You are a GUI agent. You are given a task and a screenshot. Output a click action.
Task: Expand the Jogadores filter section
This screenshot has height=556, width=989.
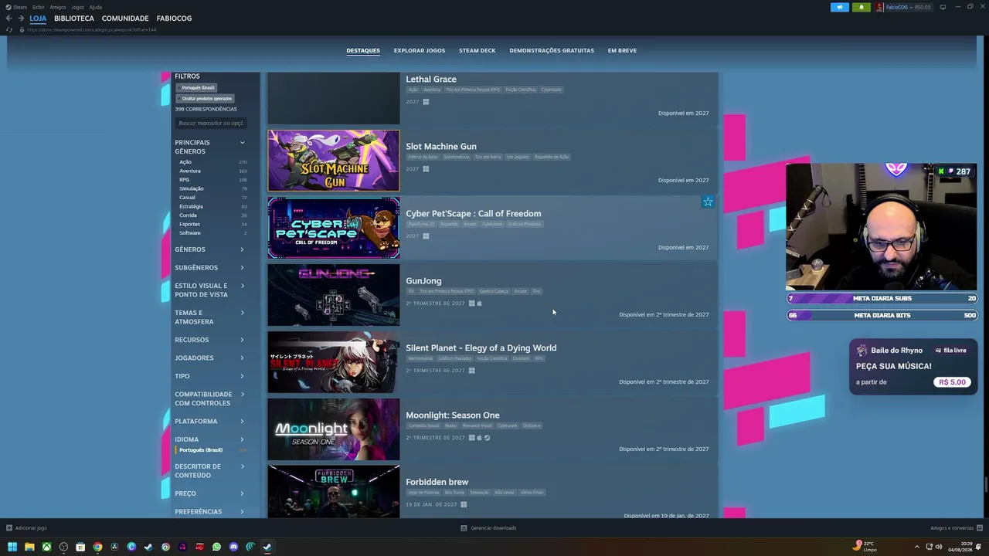click(x=209, y=358)
